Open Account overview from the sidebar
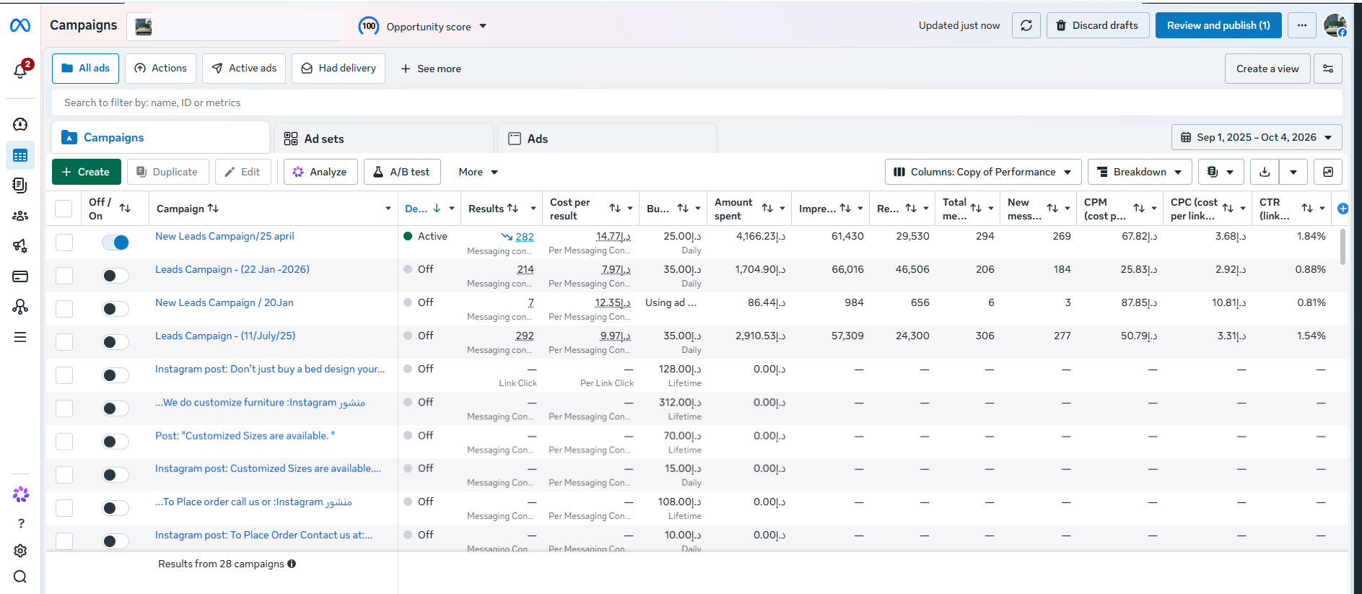The height and width of the screenshot is (594, 1362). (20, 124)
